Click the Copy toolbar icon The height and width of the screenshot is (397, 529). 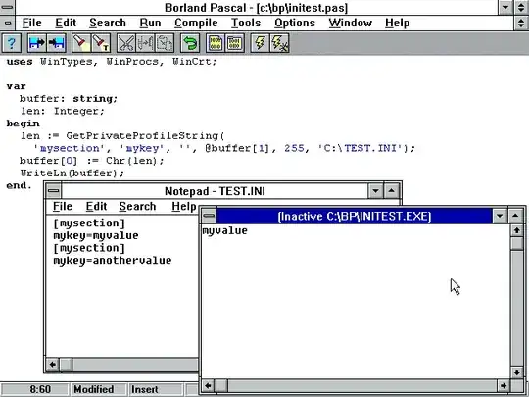pyautogui.click(x=145, y=43)
